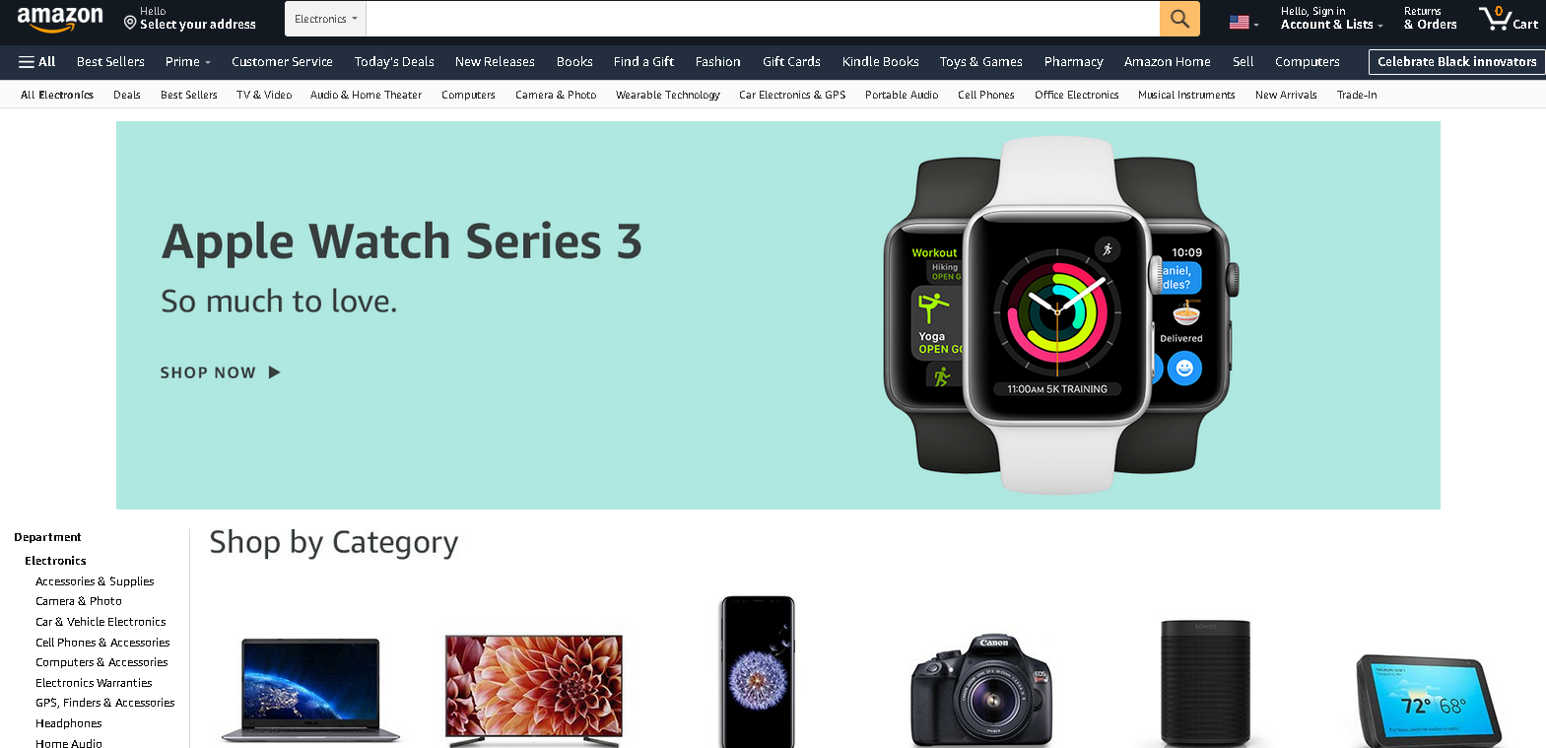Screen dimensions: 1546x748
Task: Select the Canon camera category image
Action: coord(981,689)
